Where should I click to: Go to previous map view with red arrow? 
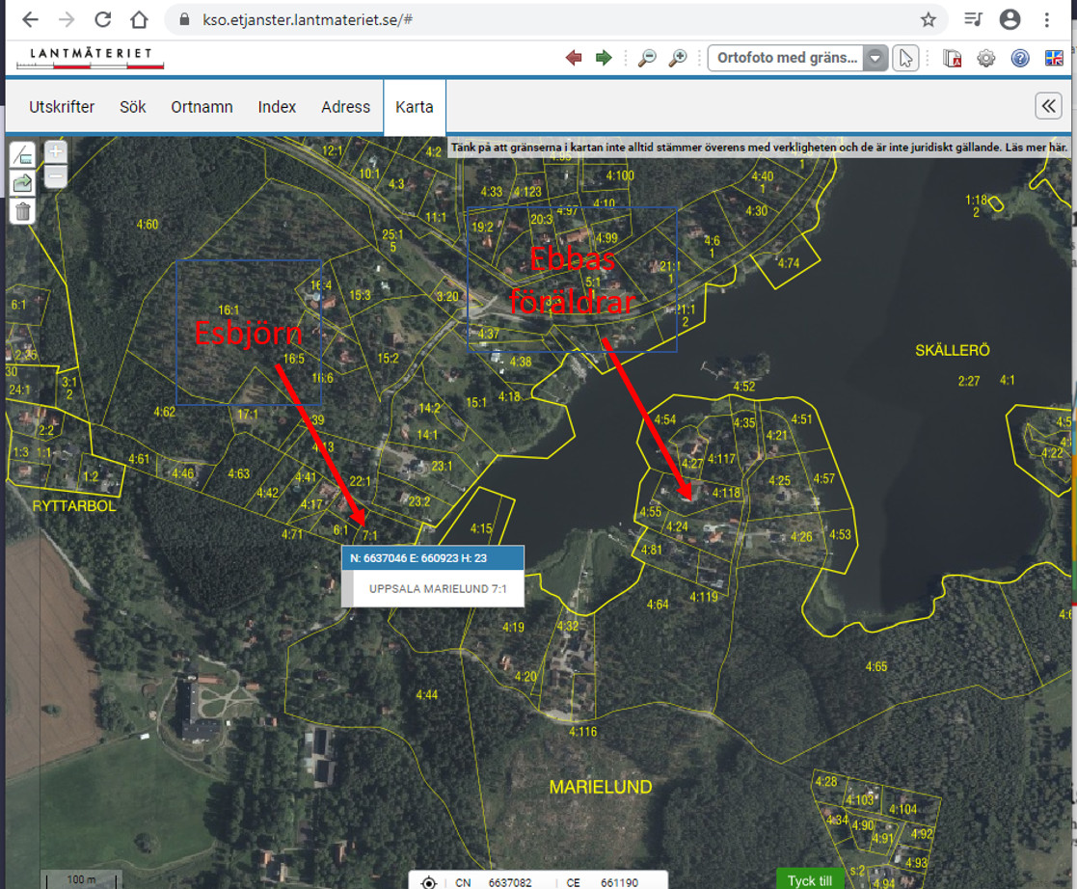pyautogui.click(x=575, y=58)
